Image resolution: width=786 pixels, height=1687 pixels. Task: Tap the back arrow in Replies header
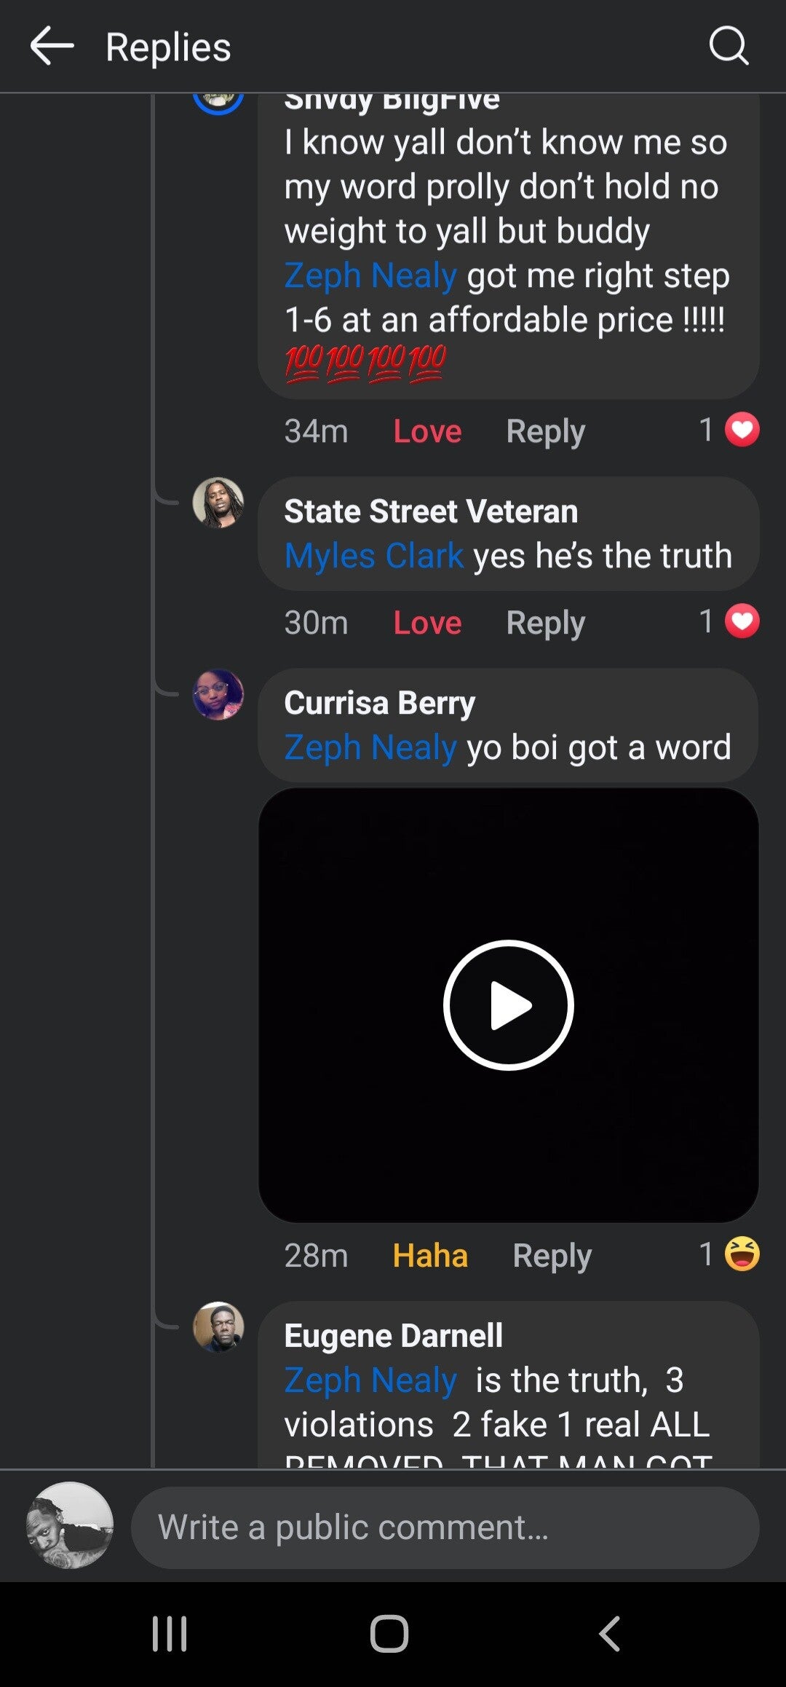(x=52, y=47)
